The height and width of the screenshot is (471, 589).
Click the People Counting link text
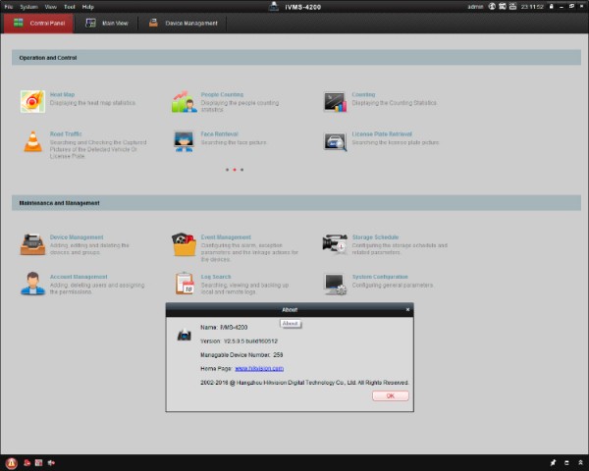tap(222, 94)
